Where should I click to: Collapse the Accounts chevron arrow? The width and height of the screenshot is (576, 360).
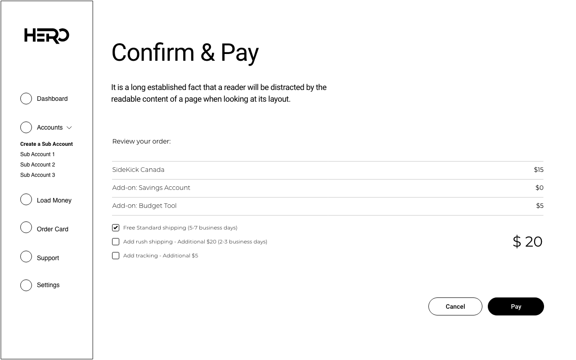click(x=69, y=128)
